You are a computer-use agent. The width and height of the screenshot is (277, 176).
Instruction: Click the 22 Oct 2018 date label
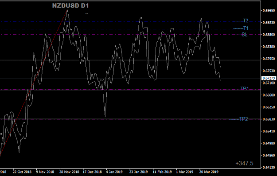coord(22,172)
